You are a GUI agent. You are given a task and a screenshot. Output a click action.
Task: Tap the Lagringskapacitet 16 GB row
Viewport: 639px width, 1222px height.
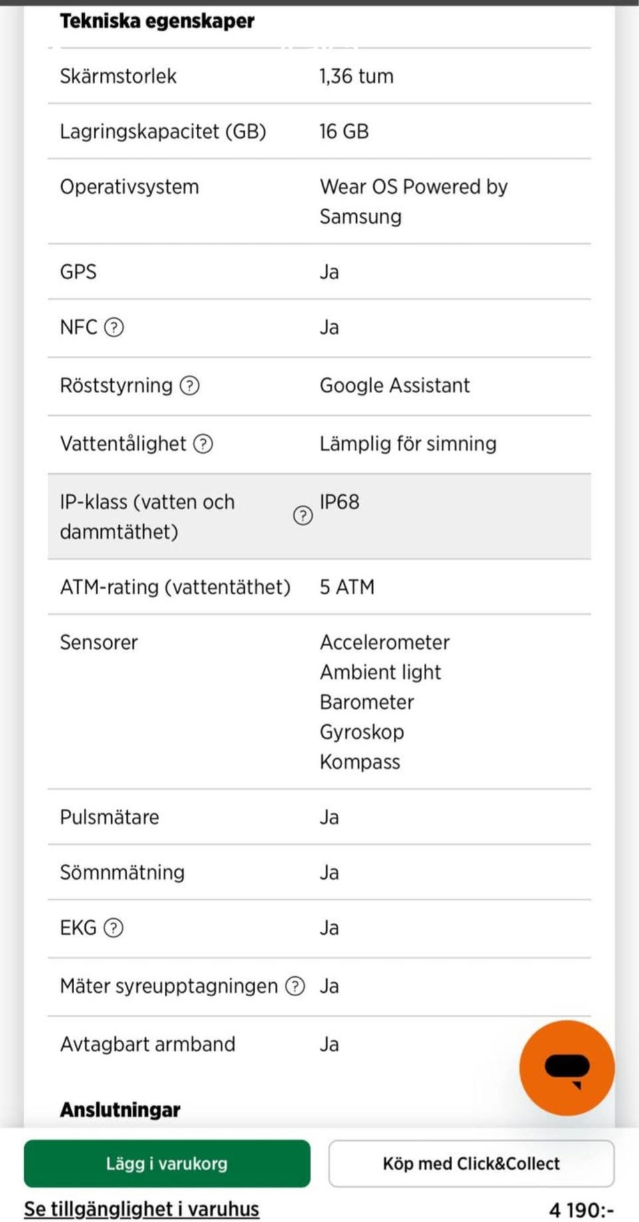coord(319,131)
